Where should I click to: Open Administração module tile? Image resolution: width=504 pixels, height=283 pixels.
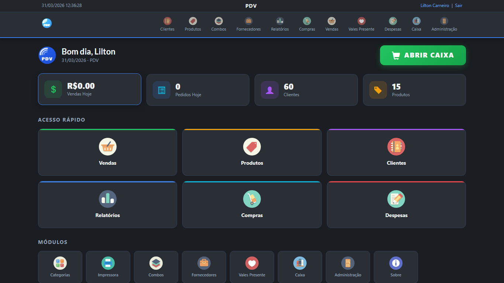[348, 267]
